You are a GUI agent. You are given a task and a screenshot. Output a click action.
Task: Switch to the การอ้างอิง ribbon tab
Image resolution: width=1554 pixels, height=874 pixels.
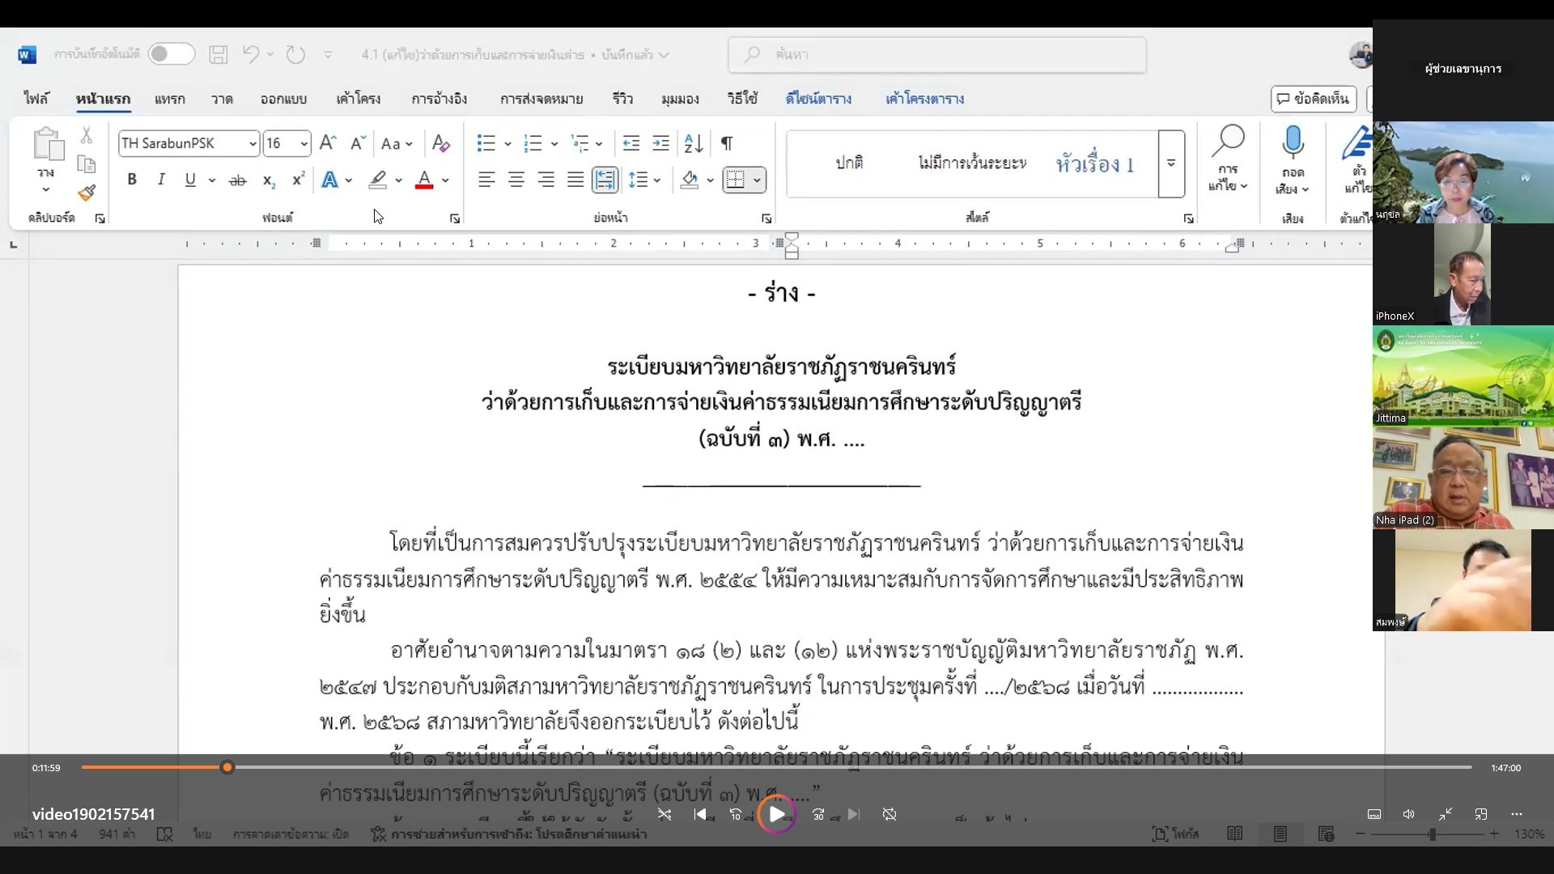439,99
